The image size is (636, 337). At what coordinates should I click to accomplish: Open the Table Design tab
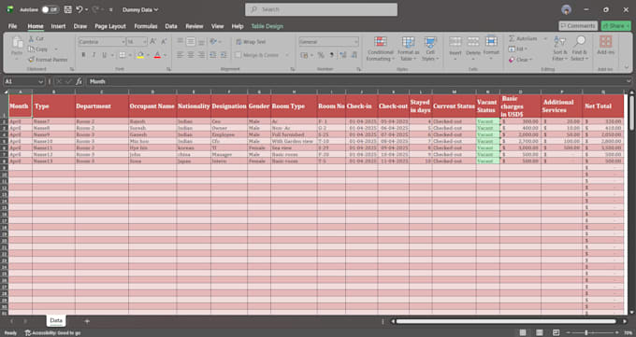pyautogui.click(x=267, y=26)
